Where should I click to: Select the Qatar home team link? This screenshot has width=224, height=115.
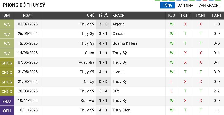coord(90,53)
